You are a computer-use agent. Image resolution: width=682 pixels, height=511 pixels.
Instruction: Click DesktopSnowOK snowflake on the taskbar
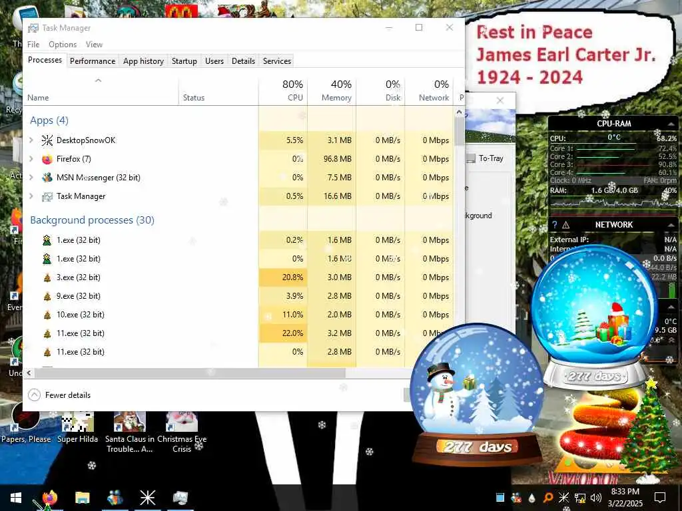(x=147, y=498)
